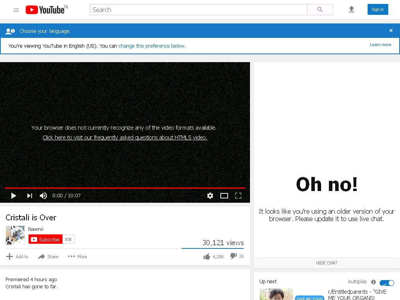
Task: Toggle the Autoplay switch
Action: point(387,283)
